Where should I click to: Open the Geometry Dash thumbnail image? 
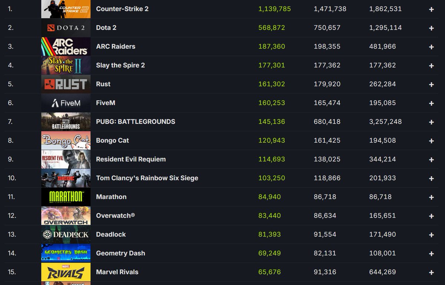coord(66,253)
